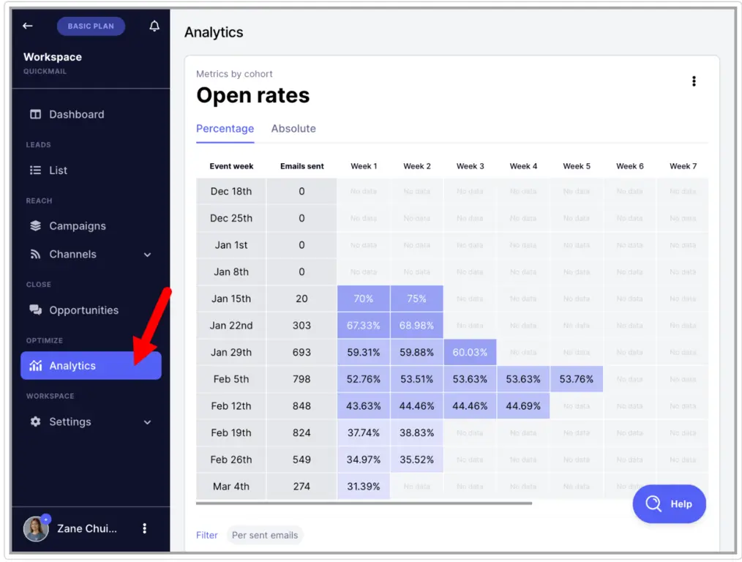The image size is (742, 562).
Task: Click the Emails sent column header
Action: 302,166
